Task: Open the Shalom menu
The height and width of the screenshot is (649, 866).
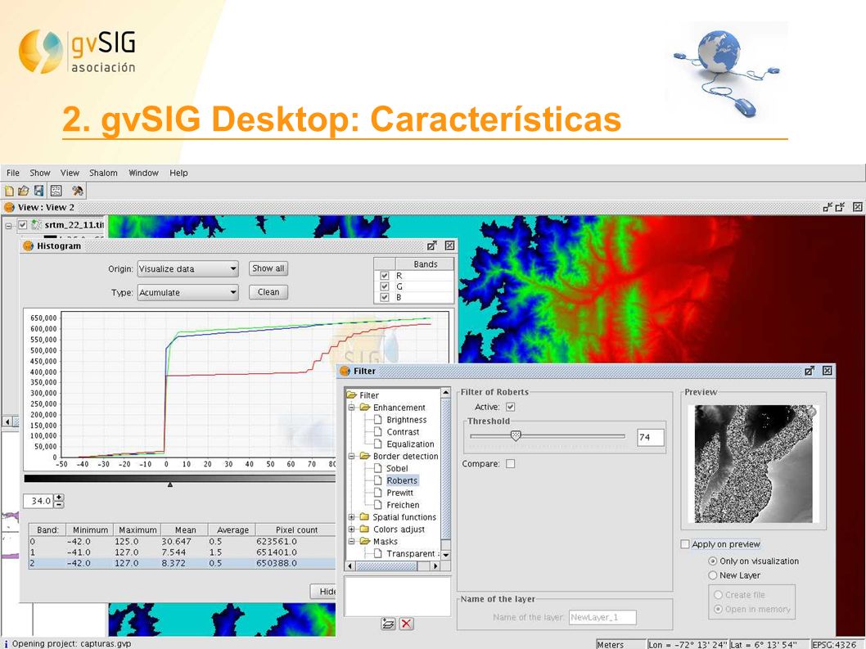Action: (x=103, y=173)
